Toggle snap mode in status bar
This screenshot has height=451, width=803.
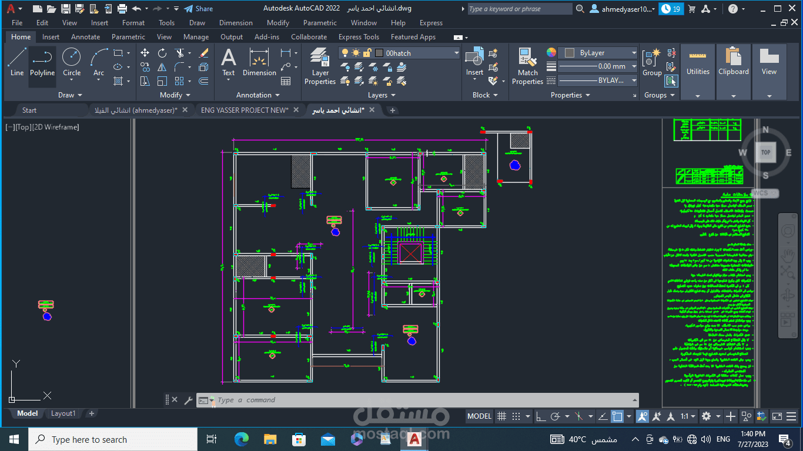click(516, 416)
